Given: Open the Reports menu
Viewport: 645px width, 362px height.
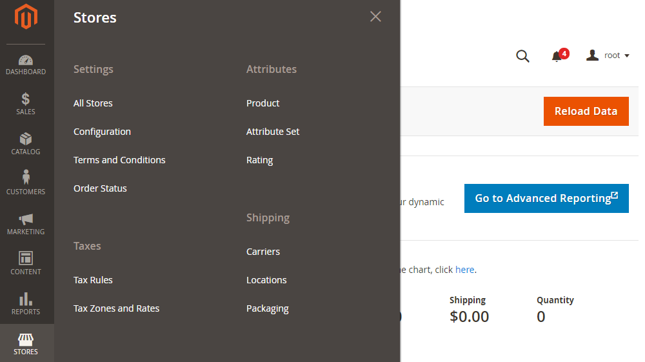Looking at the screenshot, I should click(x=26, y=303).
